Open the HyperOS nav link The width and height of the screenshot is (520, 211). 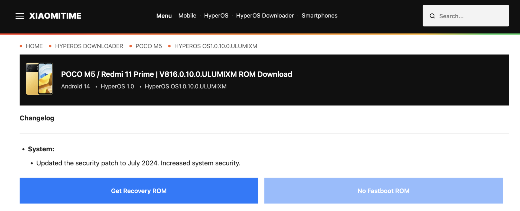point(216,16)
